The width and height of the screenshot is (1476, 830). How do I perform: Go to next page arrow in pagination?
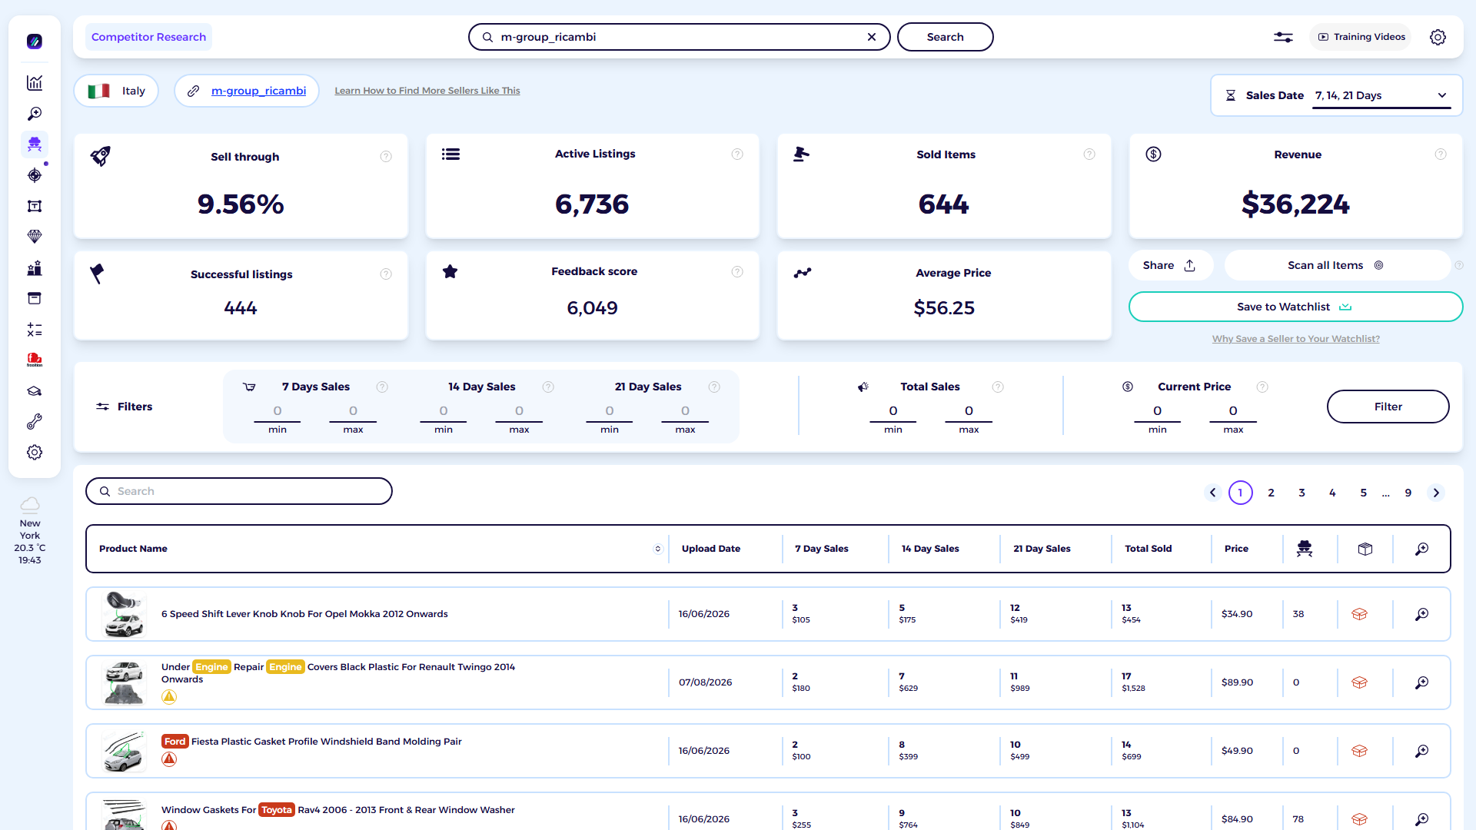1436,493
